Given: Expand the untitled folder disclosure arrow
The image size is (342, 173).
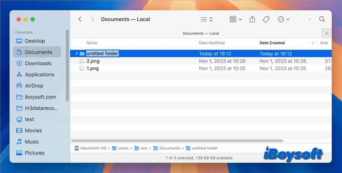Looking at the screenshot, I should click(76, 53).
